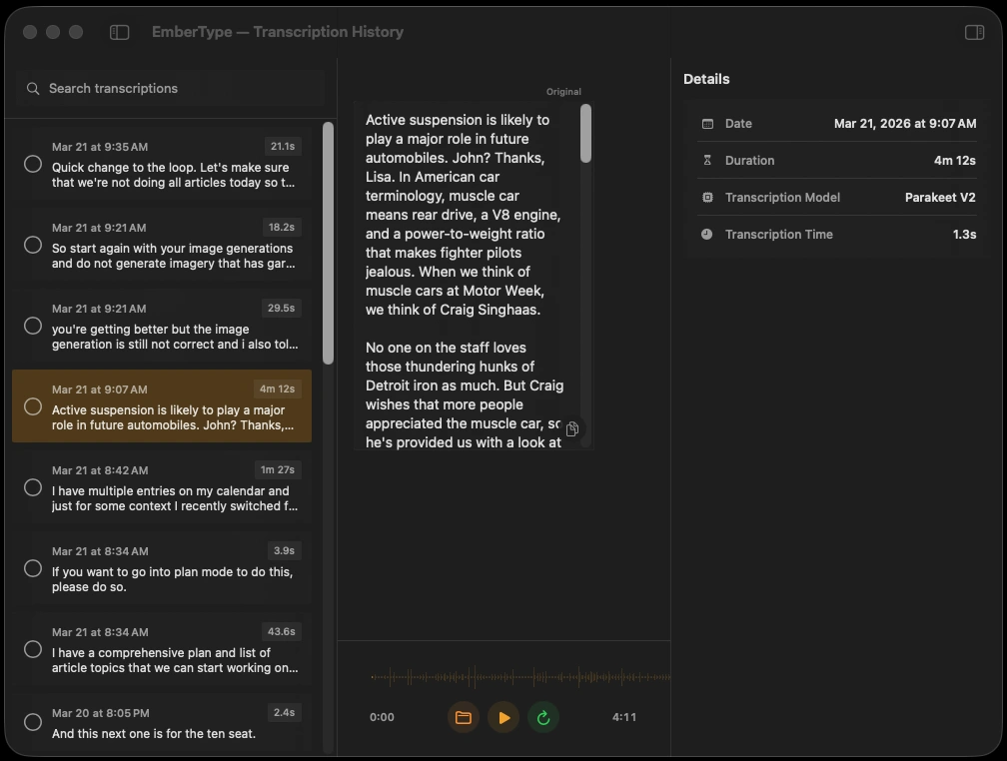Toggle the left sidebar panel icon
Screen dimensions: 1007x761
coord(120,32)
